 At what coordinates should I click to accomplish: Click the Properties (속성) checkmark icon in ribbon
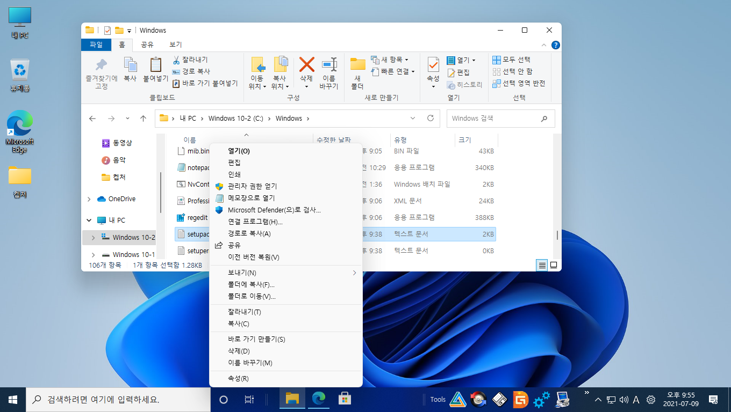tap(433, 64)
